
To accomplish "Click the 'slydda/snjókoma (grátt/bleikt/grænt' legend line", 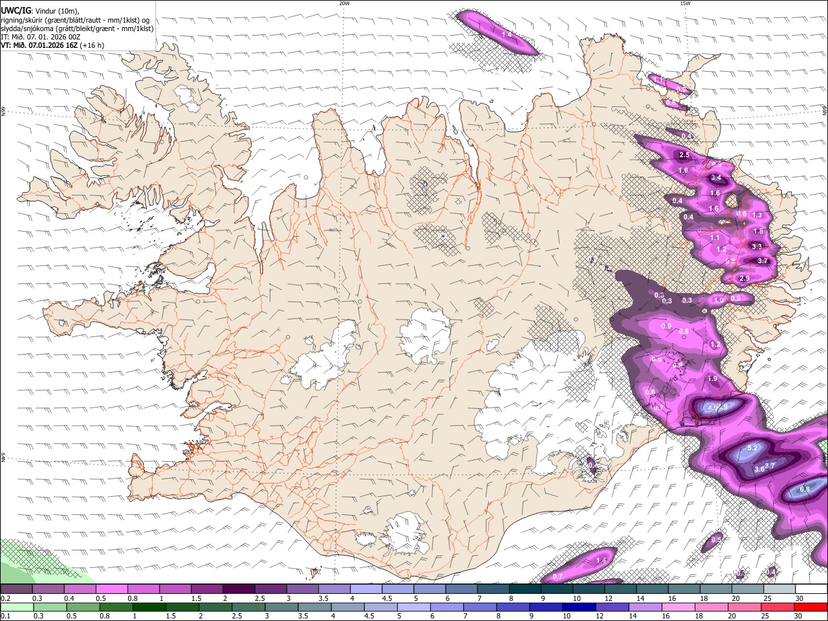I will pos(77,28).
